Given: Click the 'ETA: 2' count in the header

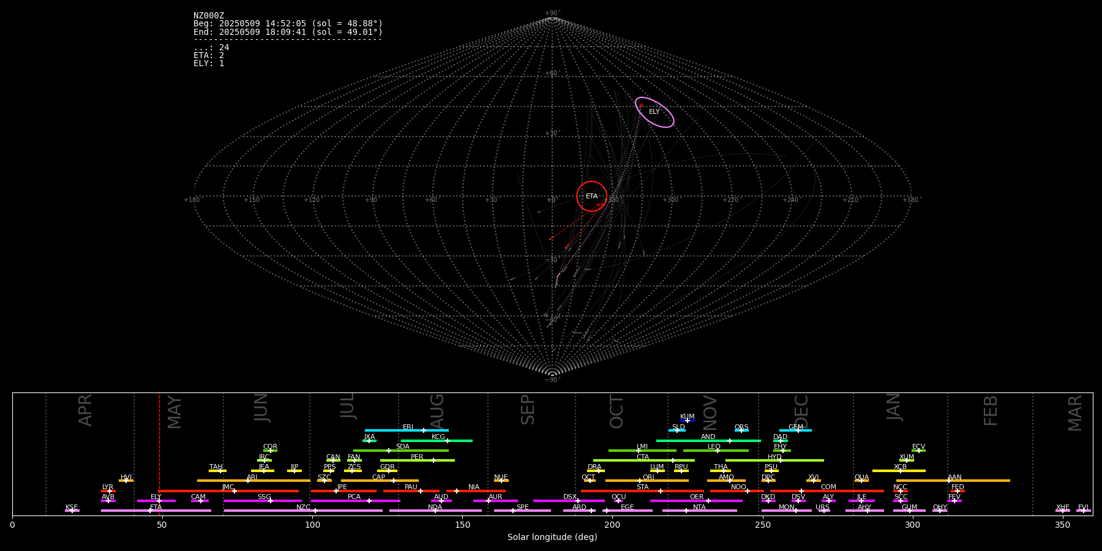Looking at the screenshot, I should point(209,56).
